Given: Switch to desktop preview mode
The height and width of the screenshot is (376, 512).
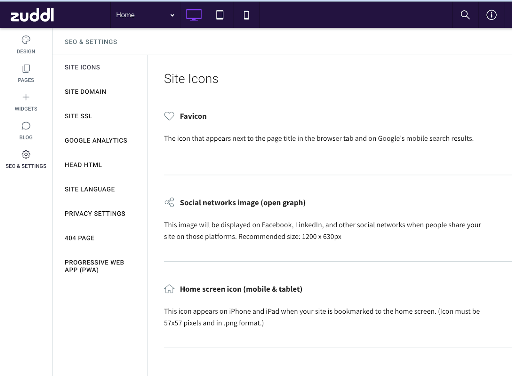Looking at the screenshot, I should tap(194, 15).
